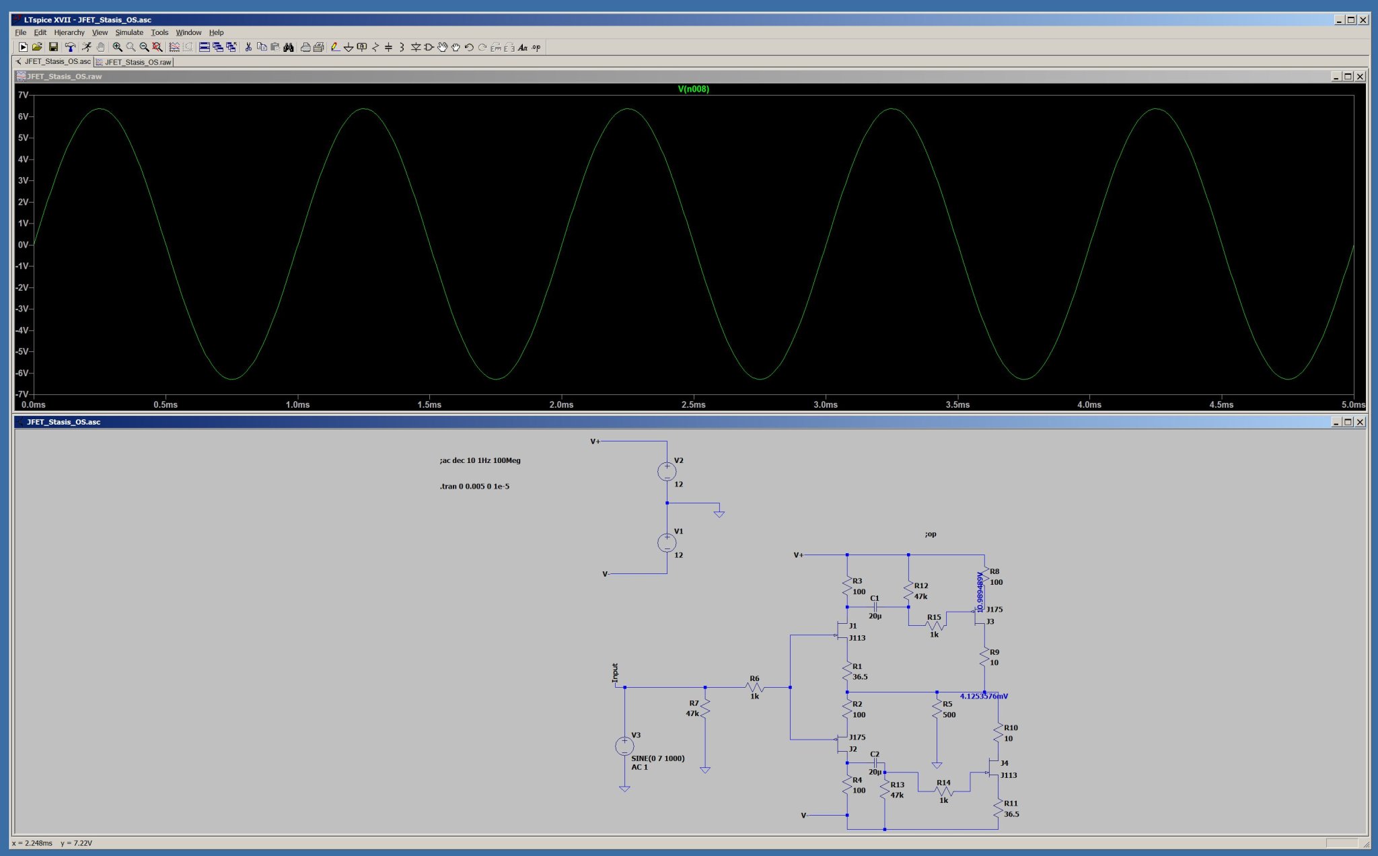Select voltage source V1 symbol
Image resolution: width=1378 pixels, height=856 pixels.
click(667, 542)
